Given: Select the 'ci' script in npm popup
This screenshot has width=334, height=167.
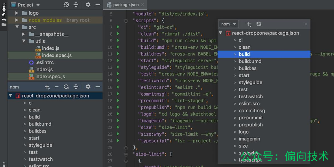Looking at the screenshot, I should pos(240,40).
